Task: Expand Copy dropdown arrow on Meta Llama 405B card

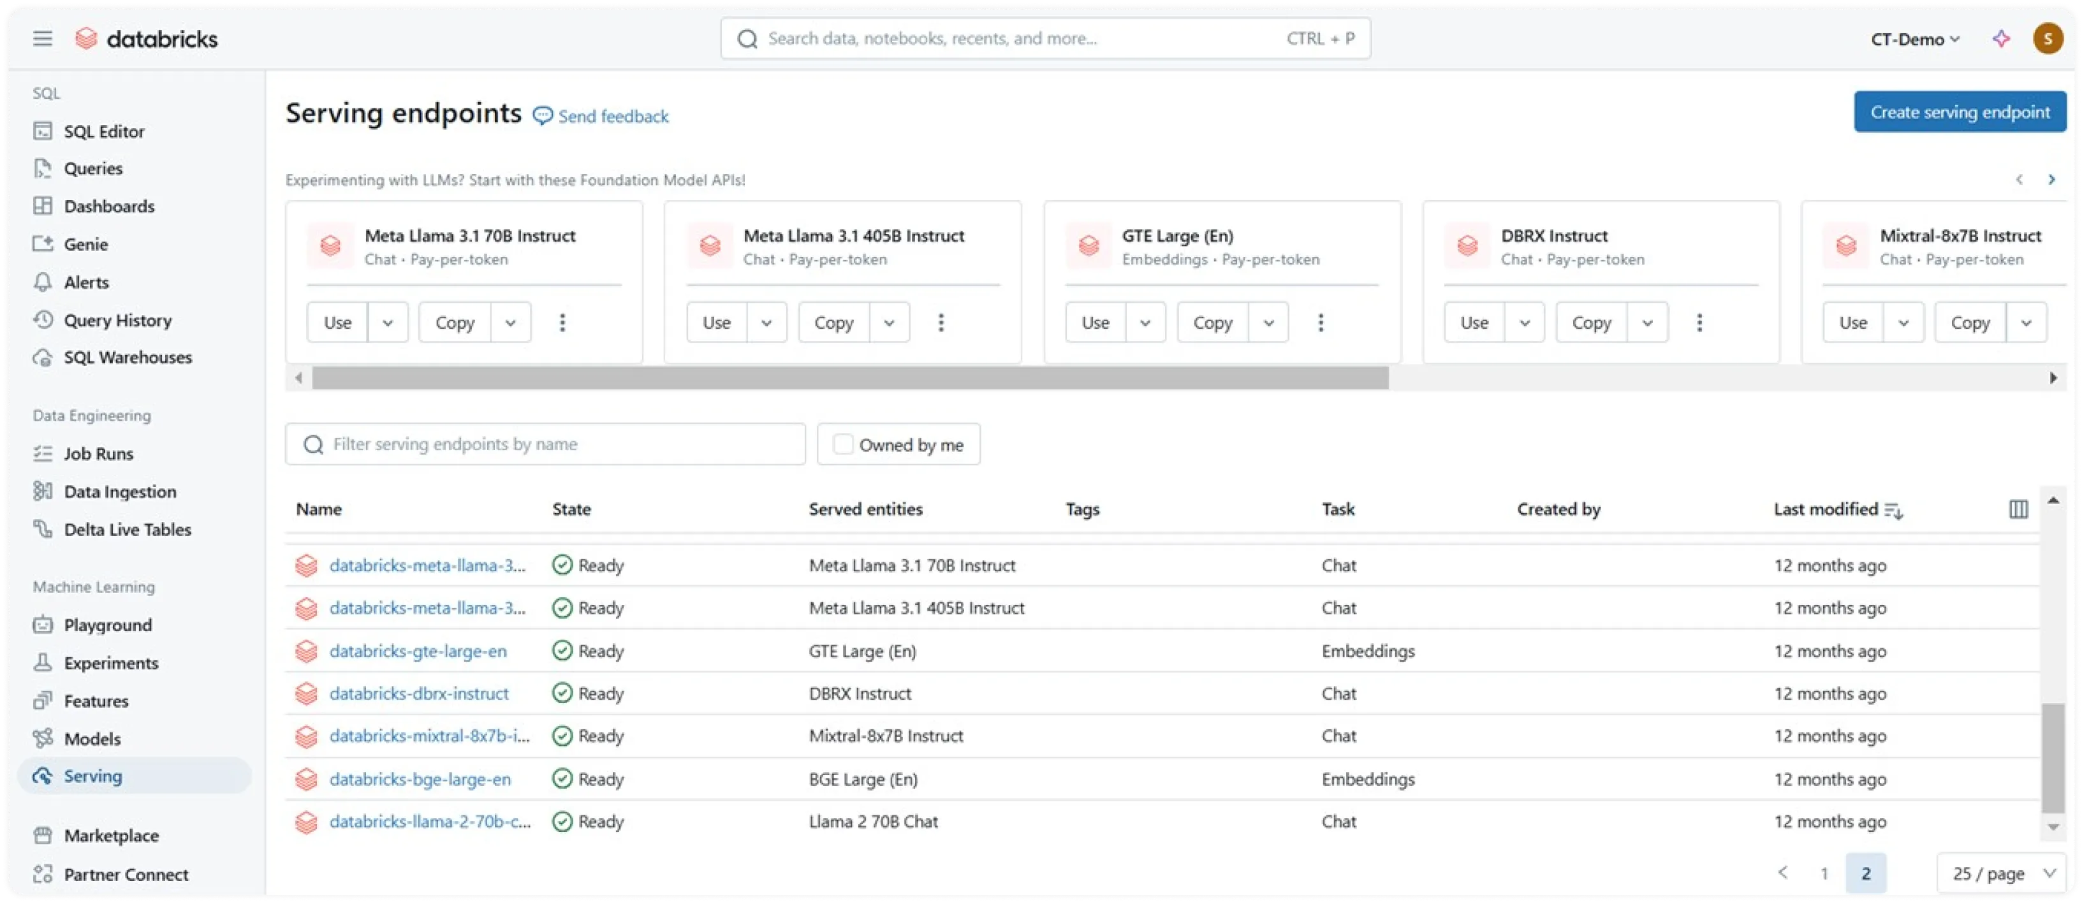Action: tap(889, 323)
